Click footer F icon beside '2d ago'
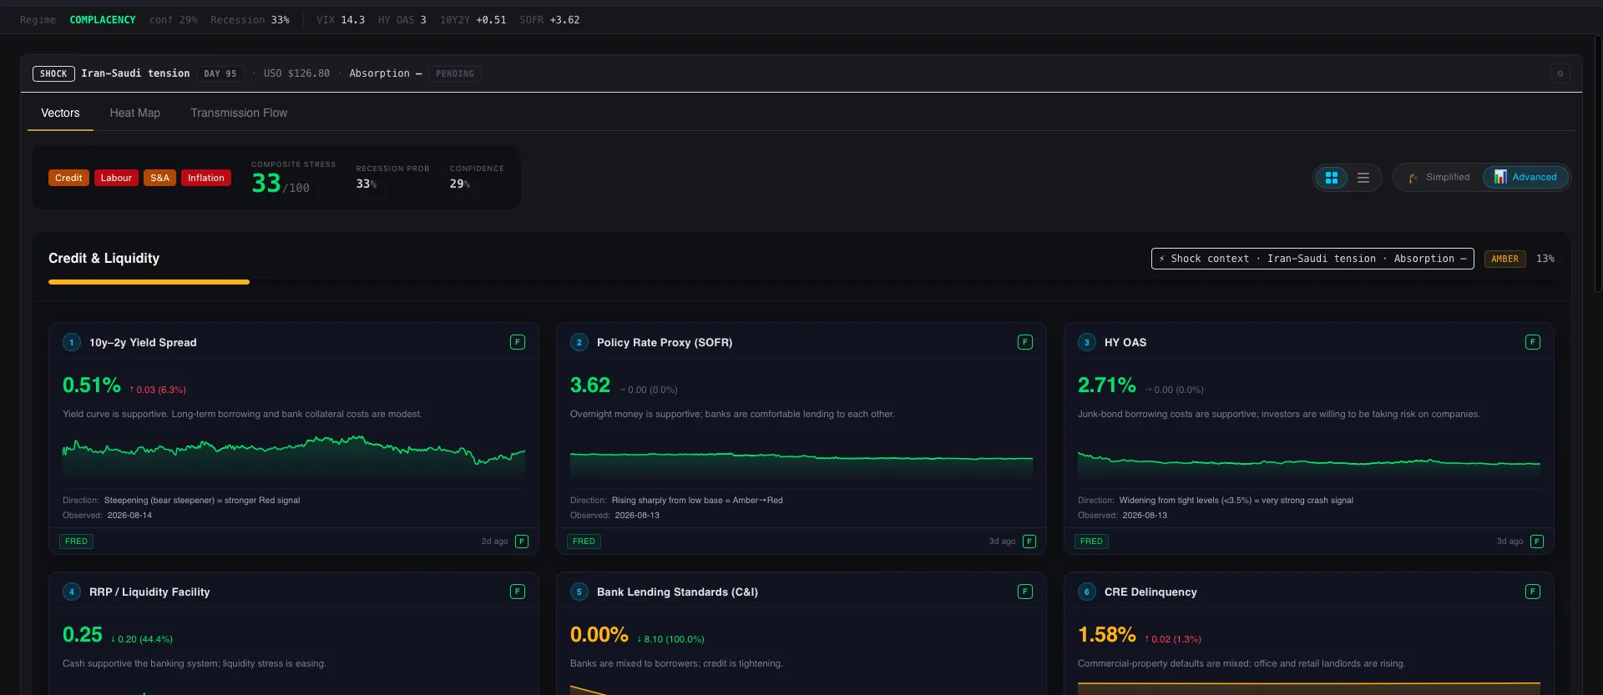Image resolution: width=1603 pixels, height=695 pixels. [x=522, y=541]
